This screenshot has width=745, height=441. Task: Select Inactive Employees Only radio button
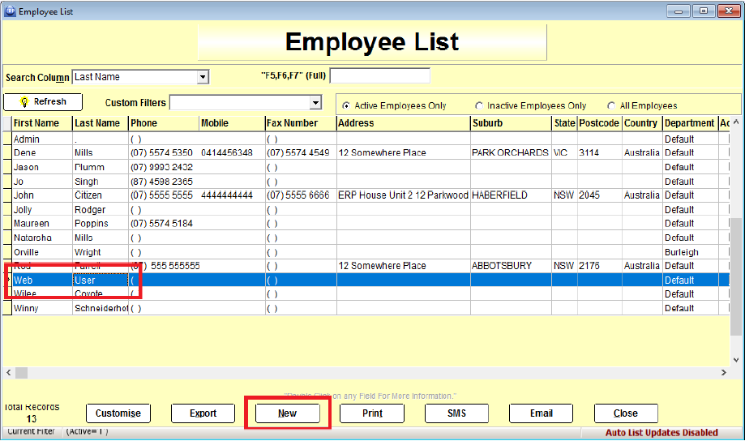click(479, 105)
